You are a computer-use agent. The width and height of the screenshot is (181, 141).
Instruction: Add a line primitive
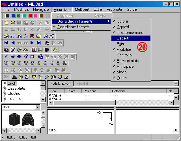pyautogui.click(x=6, y=56)
